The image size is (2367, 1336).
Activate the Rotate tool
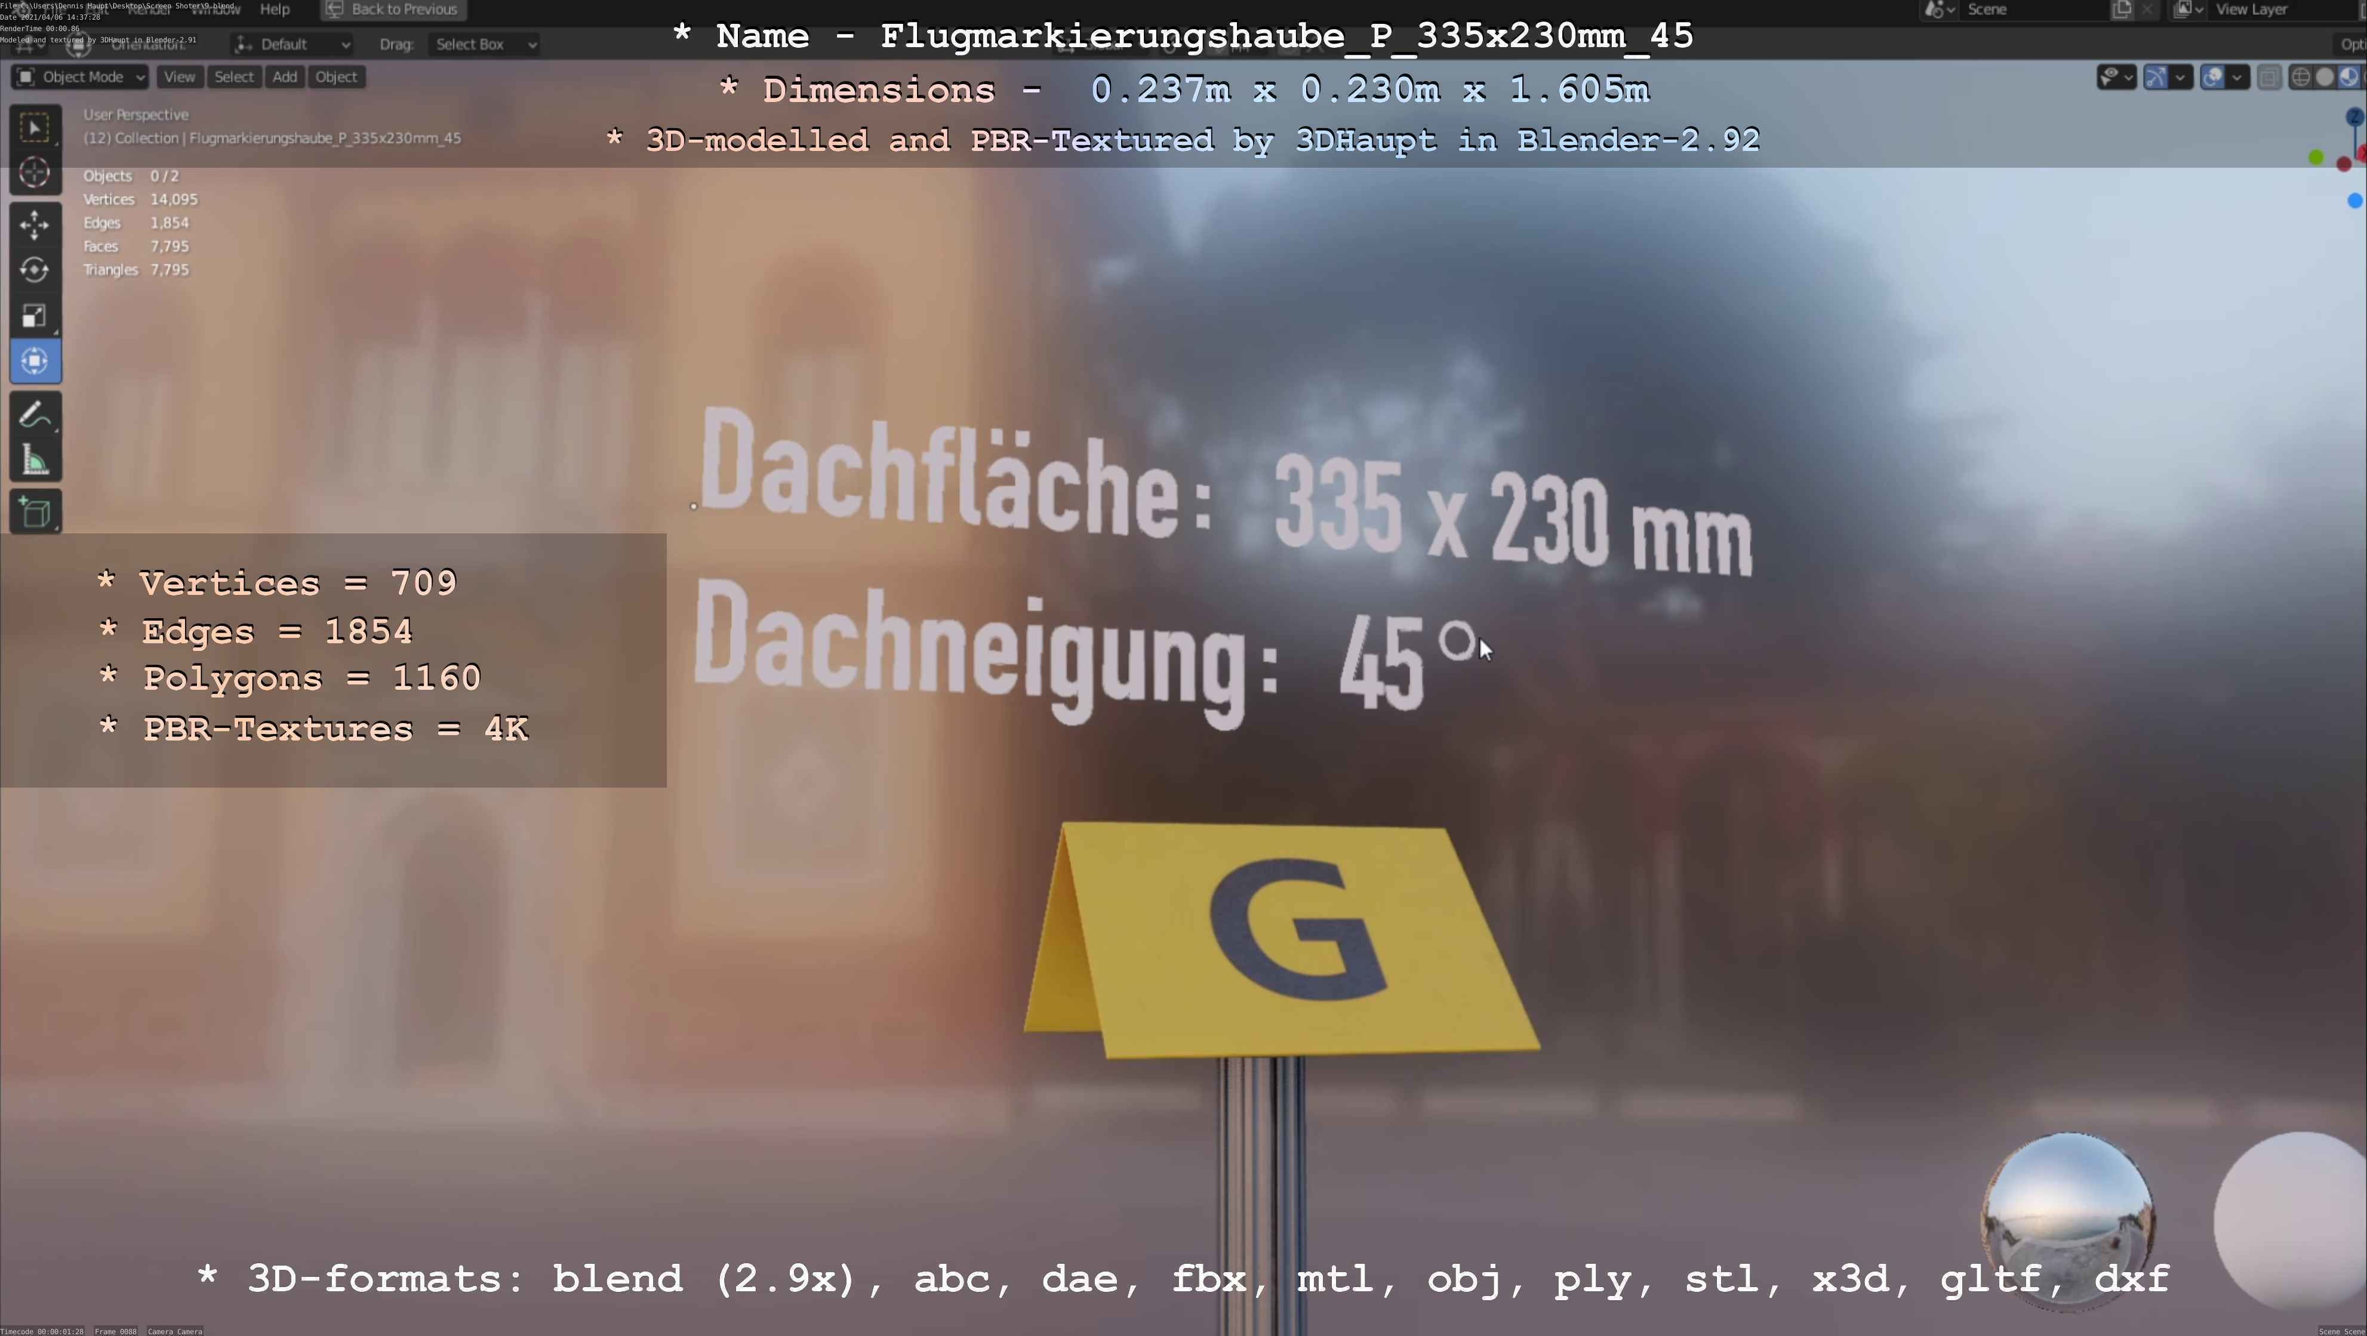pos(35,270)
